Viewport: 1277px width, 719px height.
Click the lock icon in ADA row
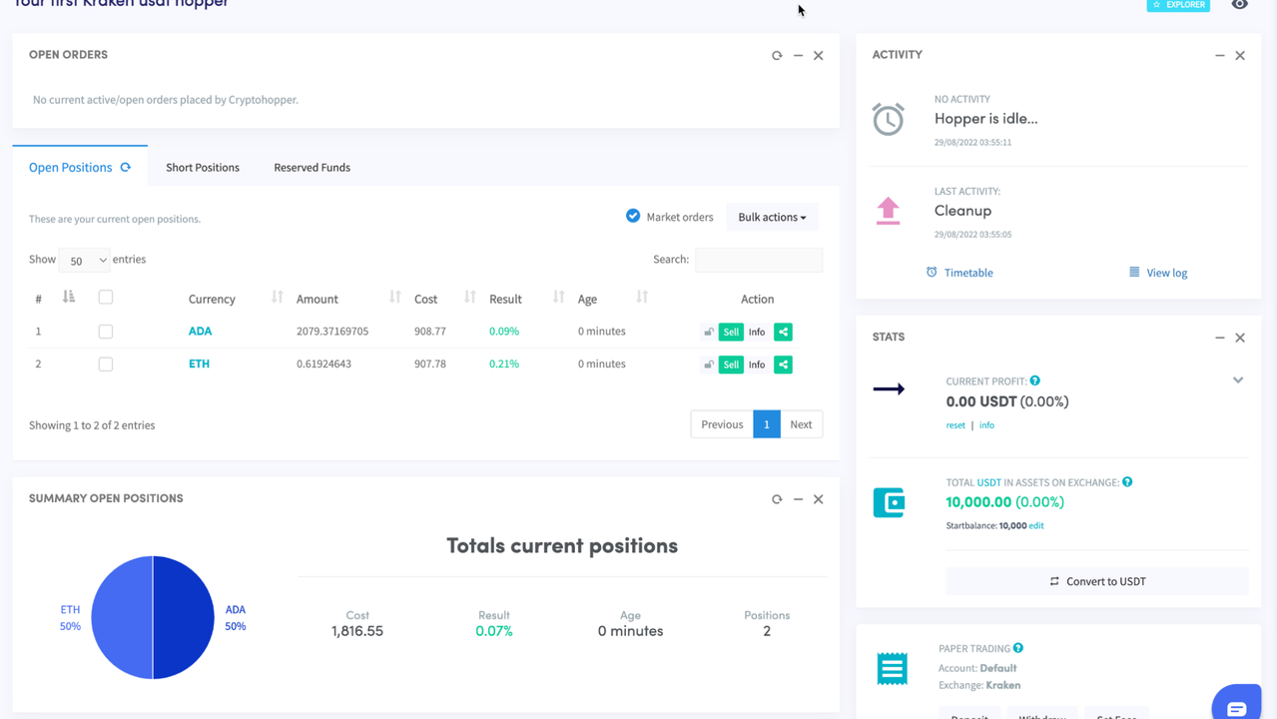click(708, 332)
